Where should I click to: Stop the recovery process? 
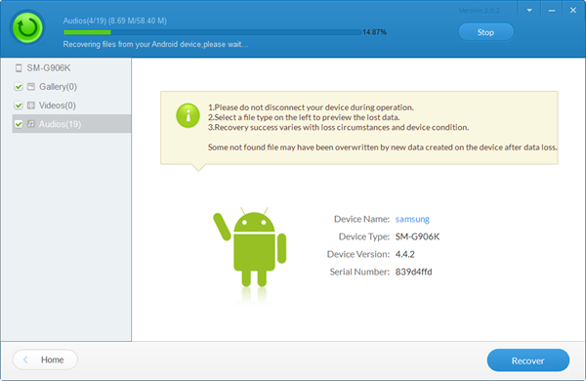point(485,32)
